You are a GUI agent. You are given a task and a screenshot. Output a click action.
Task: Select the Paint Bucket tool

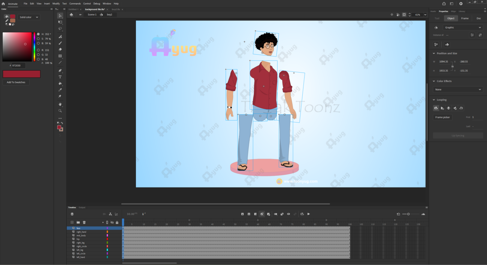coord(60,83)
